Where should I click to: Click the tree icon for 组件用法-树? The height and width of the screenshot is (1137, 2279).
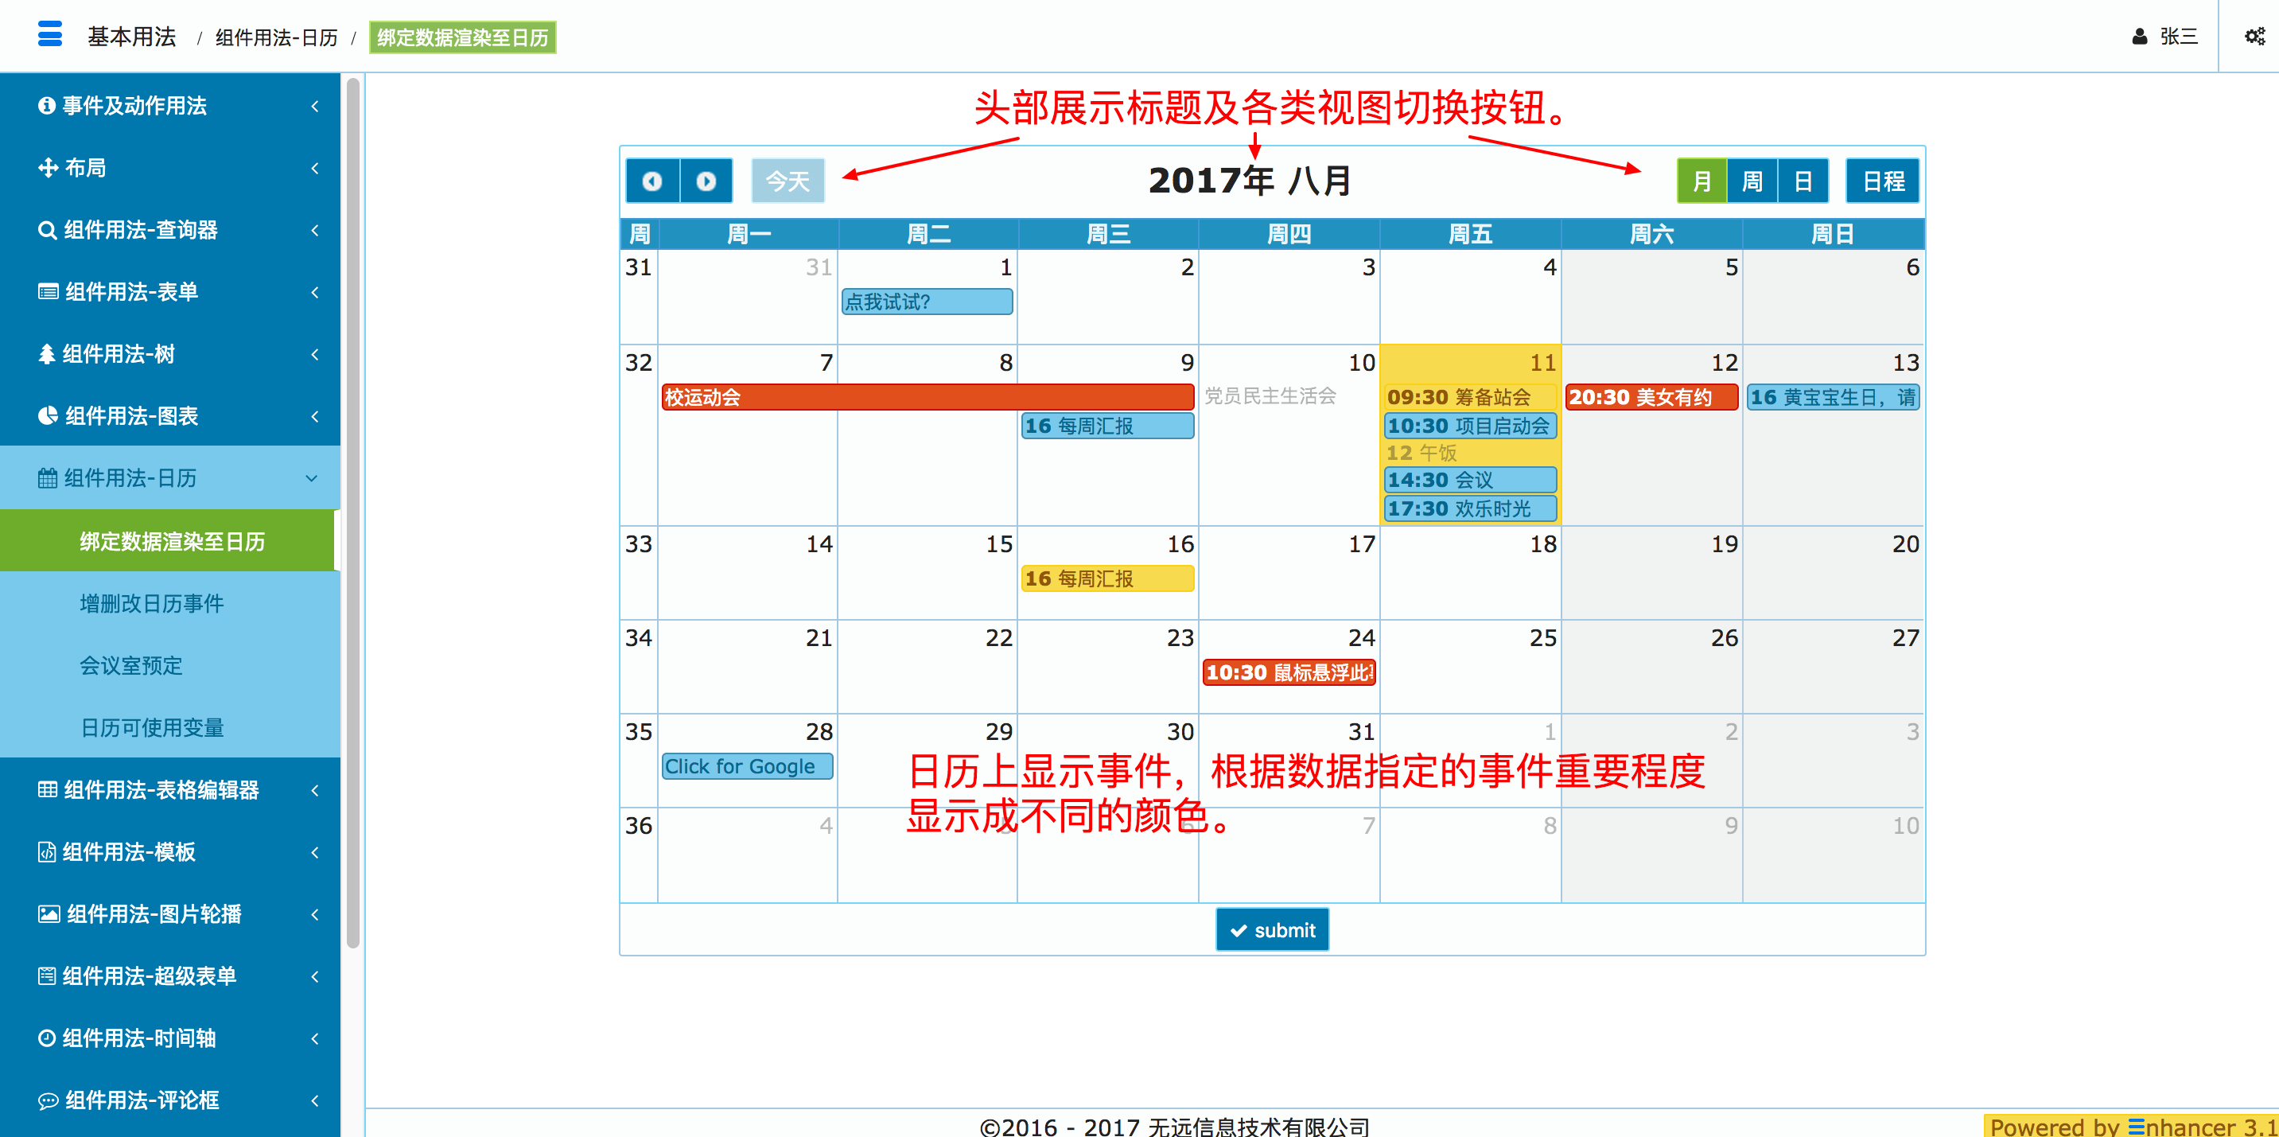click(x=47, y=354)
